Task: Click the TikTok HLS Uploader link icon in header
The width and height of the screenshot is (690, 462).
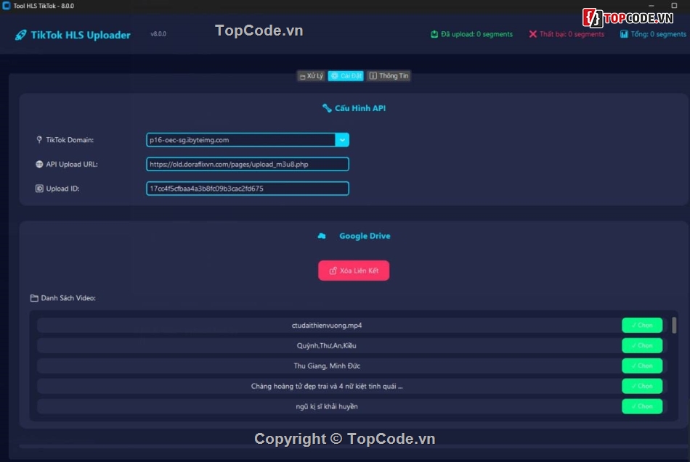Action: (x=22, y=35)
